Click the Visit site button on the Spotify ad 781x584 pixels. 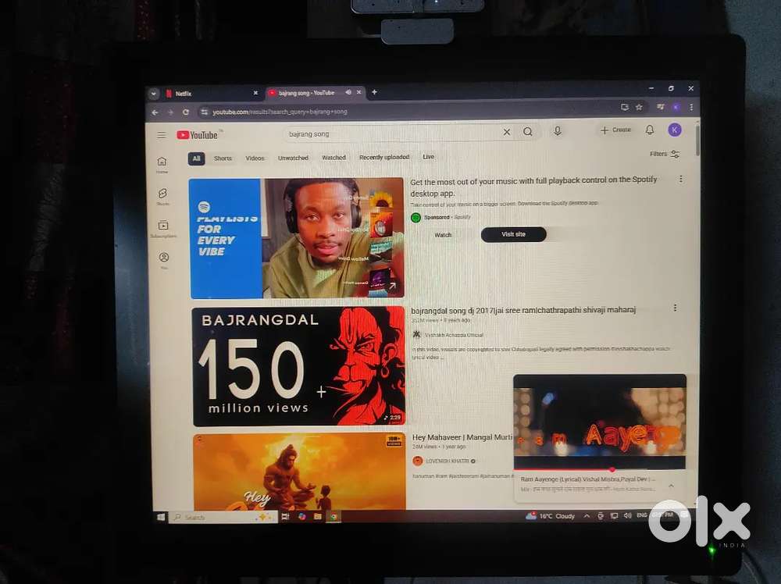coord(513,234)
